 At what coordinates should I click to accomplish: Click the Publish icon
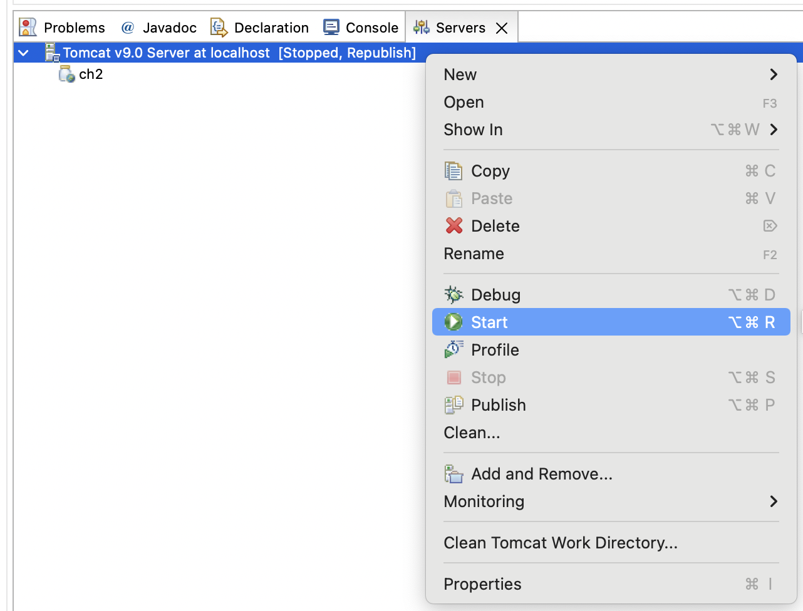453,405
